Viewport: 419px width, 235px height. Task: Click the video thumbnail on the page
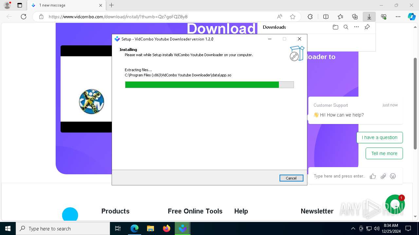click(x=86, y=89)
